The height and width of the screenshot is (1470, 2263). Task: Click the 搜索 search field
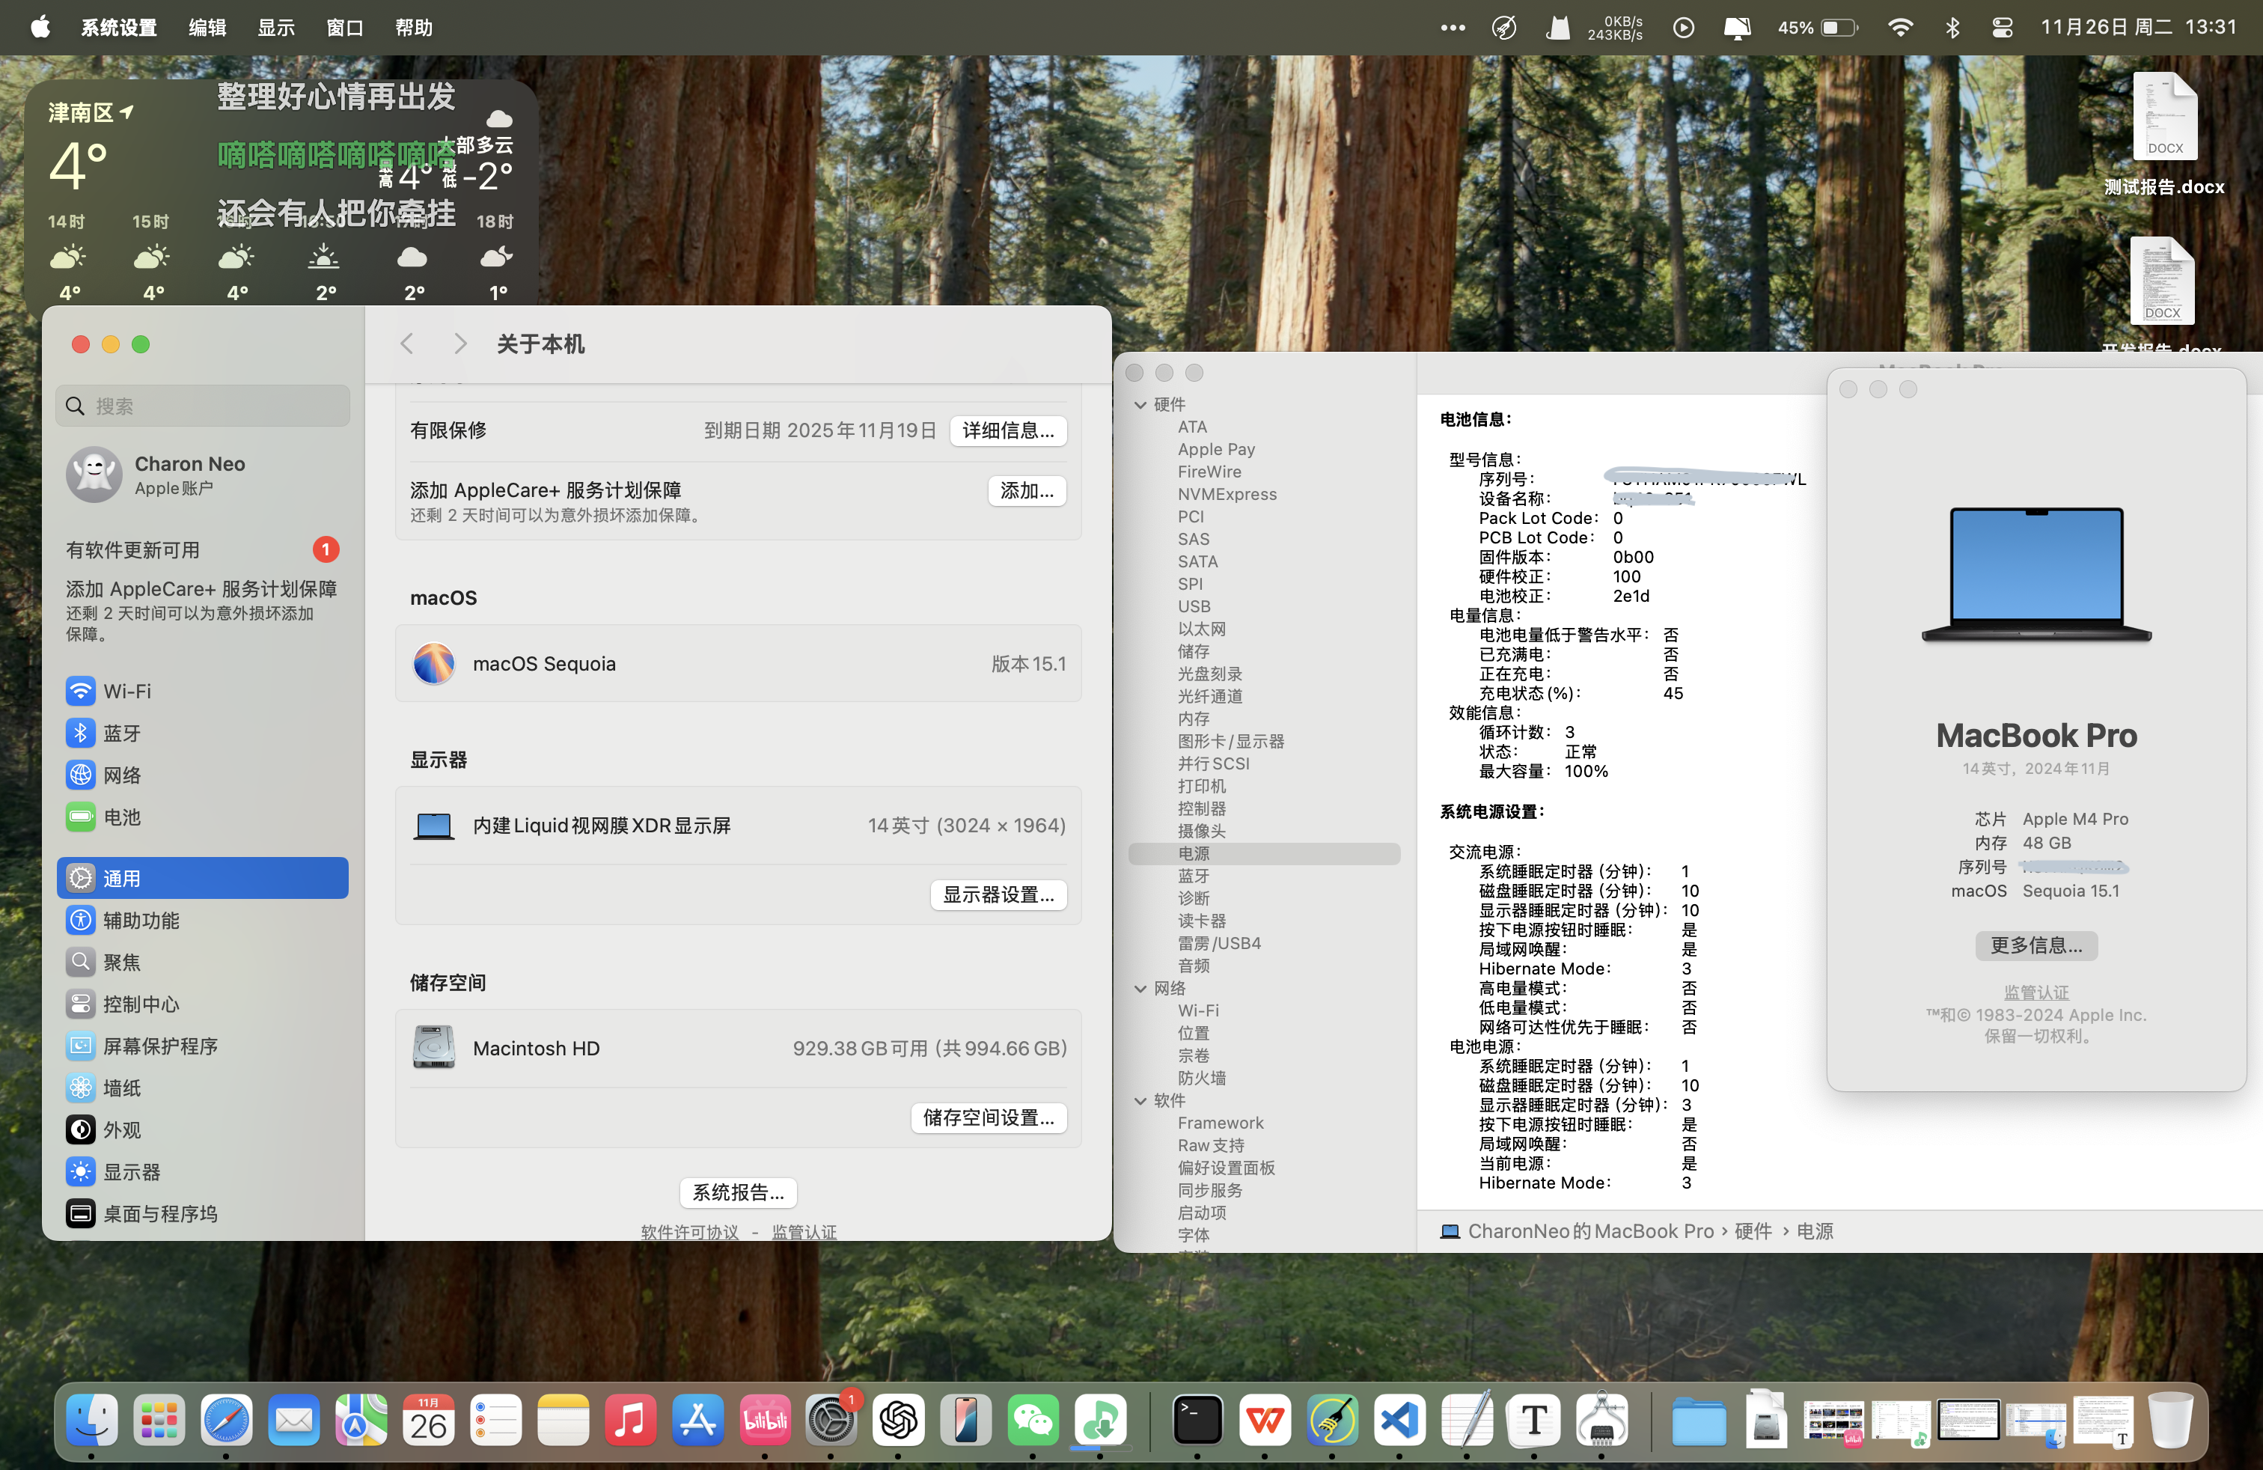[203, 407]
